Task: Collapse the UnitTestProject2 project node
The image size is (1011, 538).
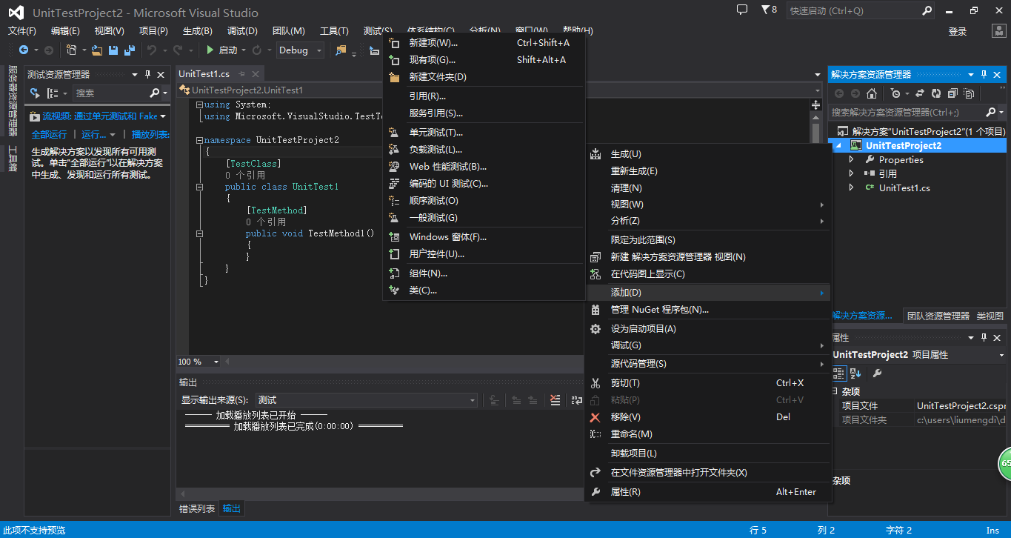Action: 838,146
